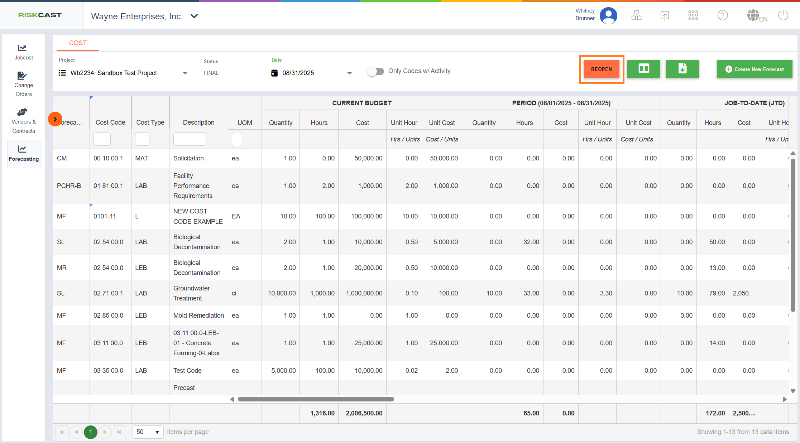Viewport: 800px width, 443px height.
Task: Click the REOPEN button
Action: [602, 69]
